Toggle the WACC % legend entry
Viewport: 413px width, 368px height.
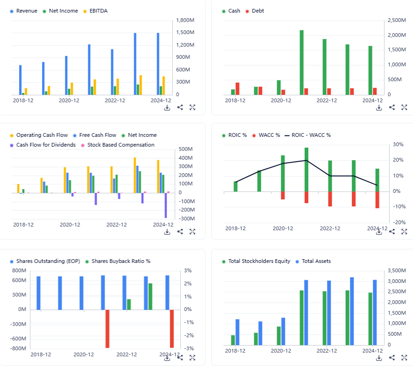(x=266, y=135)
